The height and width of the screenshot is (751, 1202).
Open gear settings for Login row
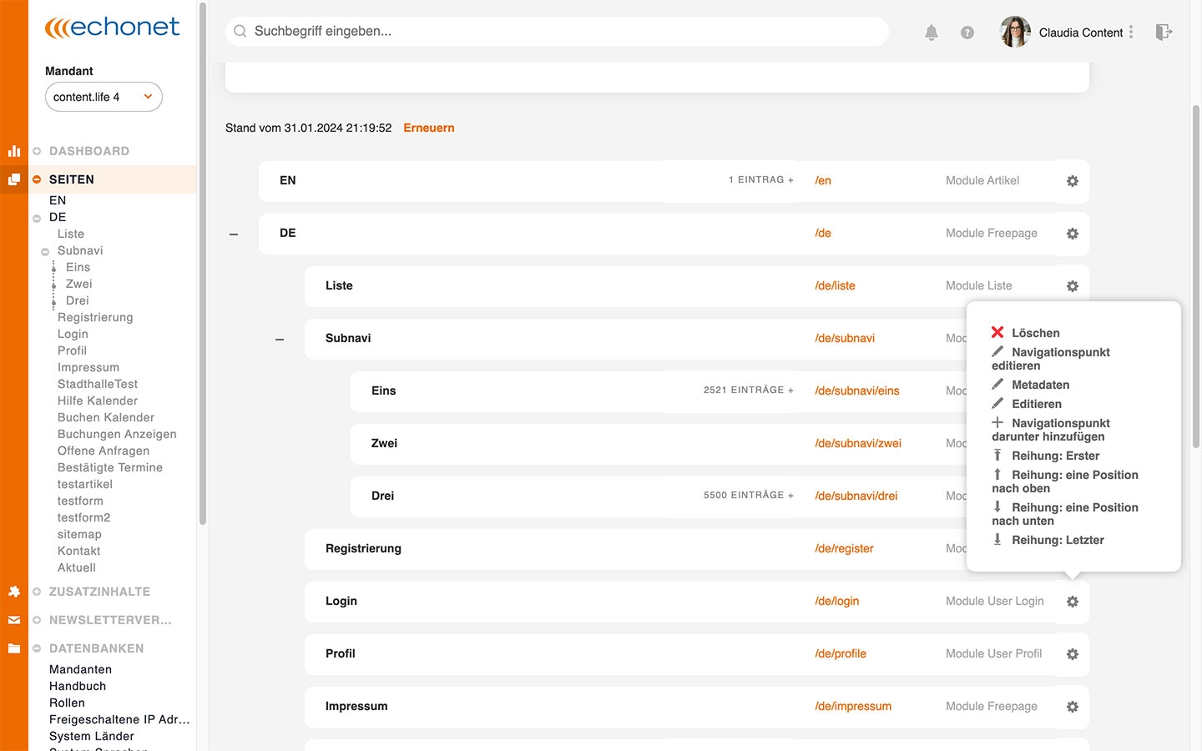tap(1073, 602)
